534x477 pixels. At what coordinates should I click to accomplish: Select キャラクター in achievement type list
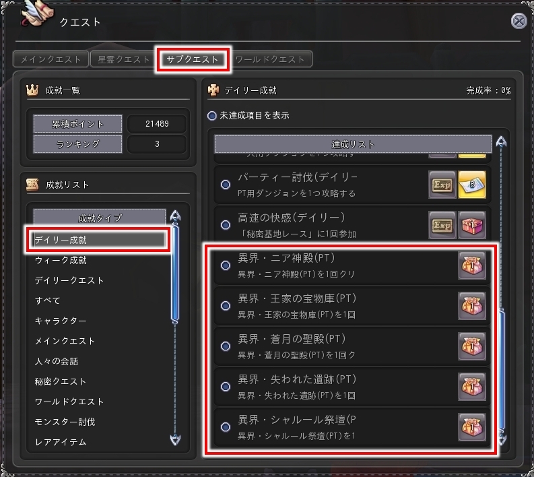pyautogui.click(x=99, y=321)
